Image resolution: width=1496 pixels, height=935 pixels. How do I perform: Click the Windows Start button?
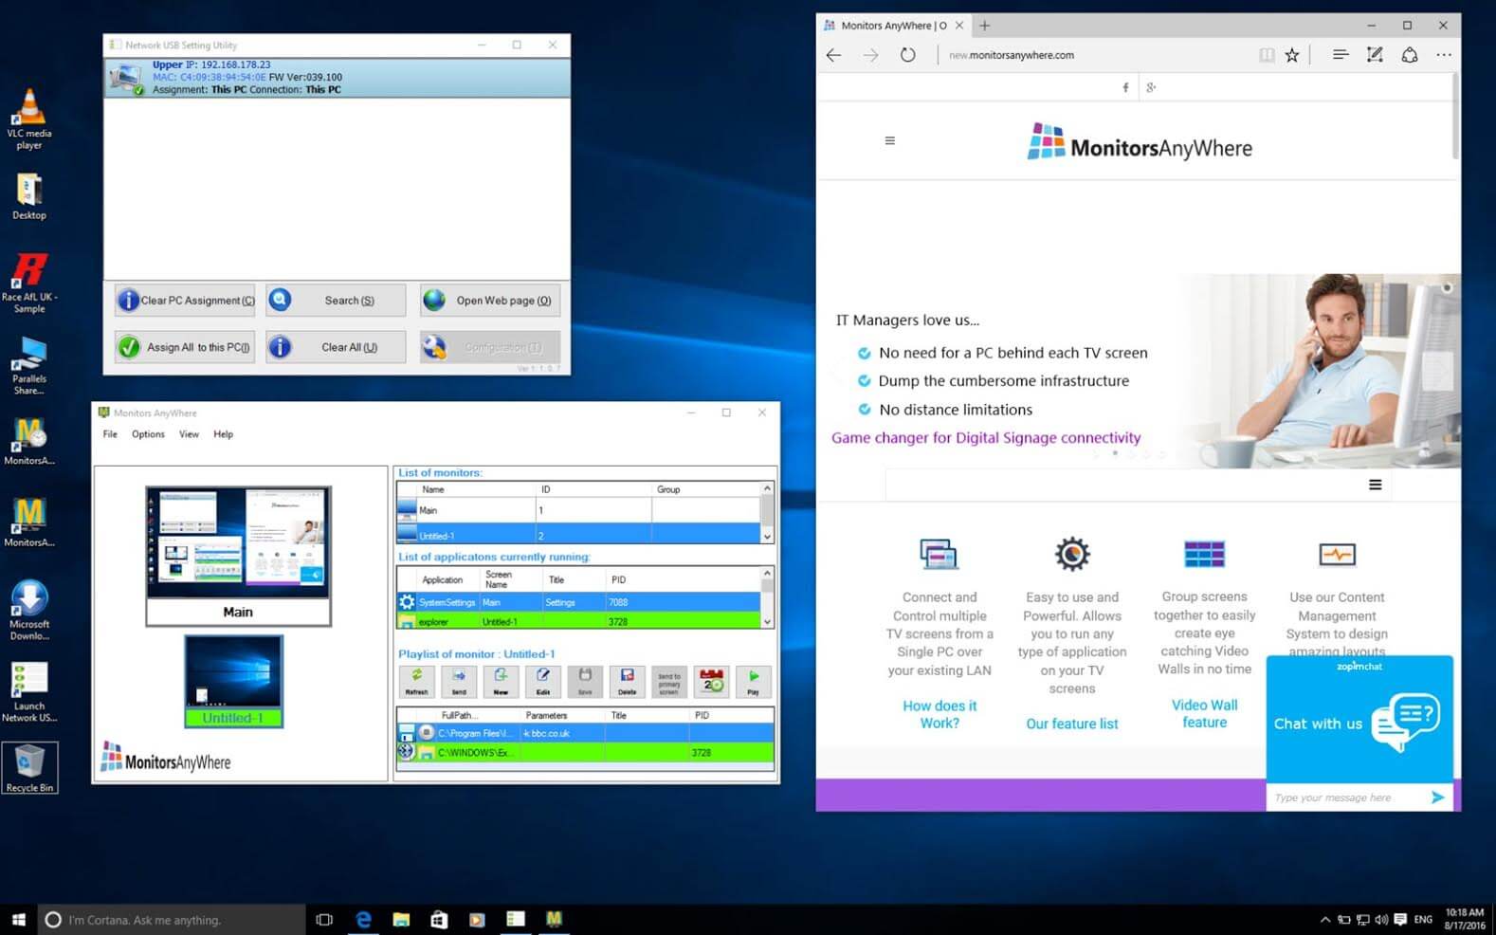point(18,919)
